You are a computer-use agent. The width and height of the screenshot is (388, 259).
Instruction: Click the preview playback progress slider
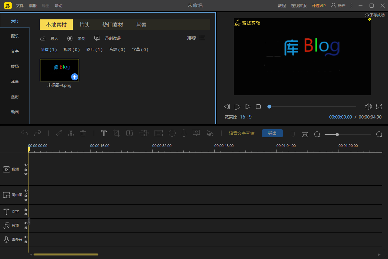pos(312,107)
